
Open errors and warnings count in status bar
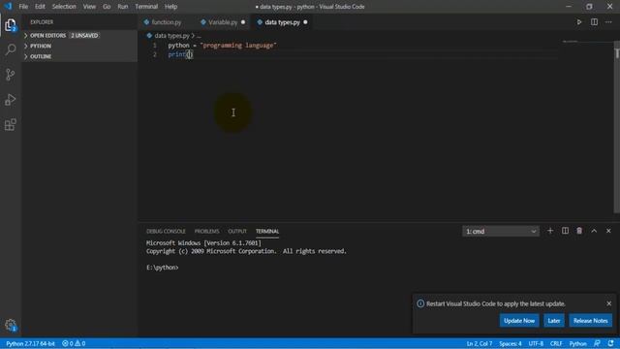(x=74, y=343)
